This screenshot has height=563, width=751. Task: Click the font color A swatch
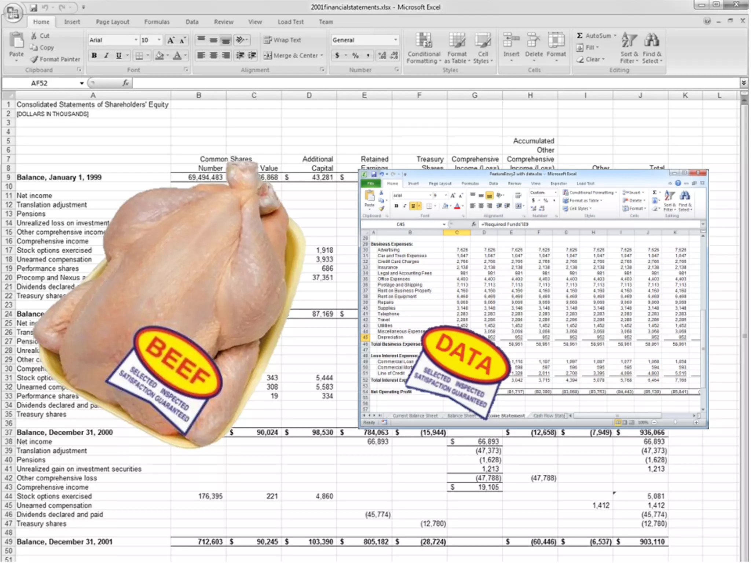click(177, 56)
